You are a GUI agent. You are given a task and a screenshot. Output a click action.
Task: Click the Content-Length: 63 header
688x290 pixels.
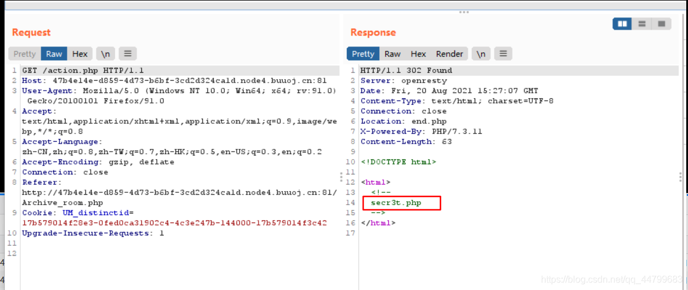pyautogui.click(x=406, y=142)
